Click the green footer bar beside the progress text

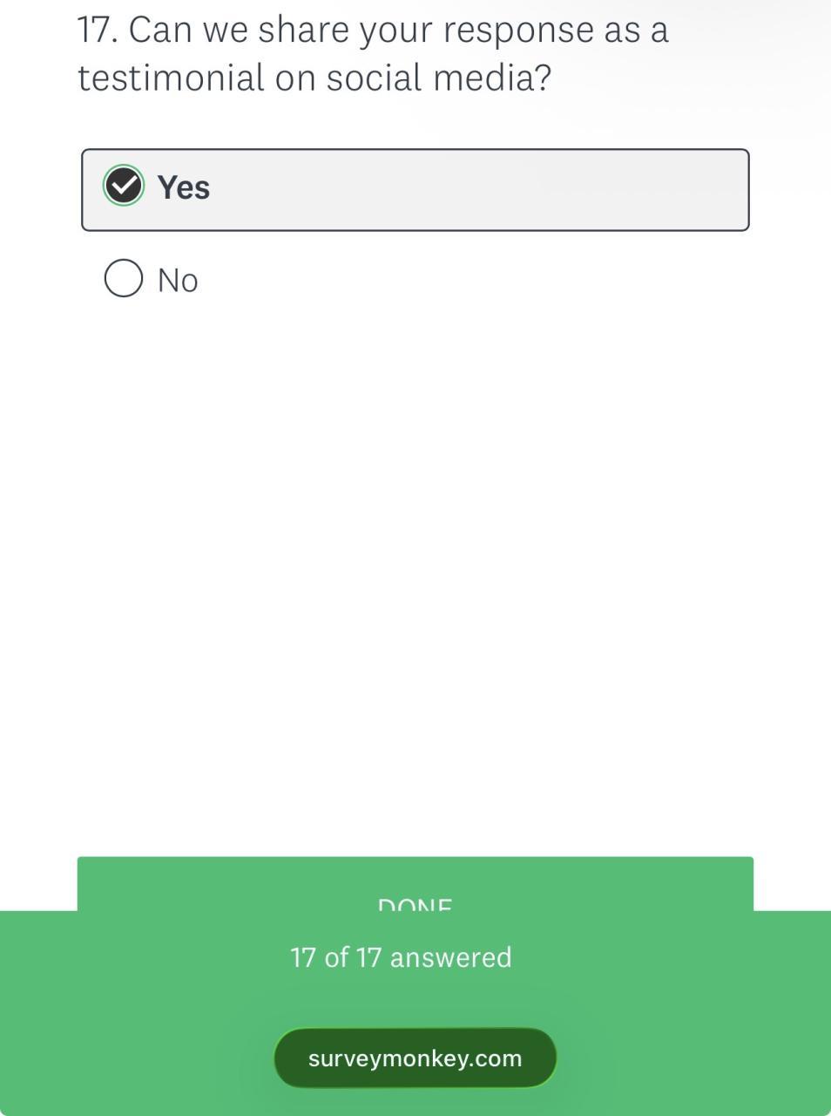679,957
